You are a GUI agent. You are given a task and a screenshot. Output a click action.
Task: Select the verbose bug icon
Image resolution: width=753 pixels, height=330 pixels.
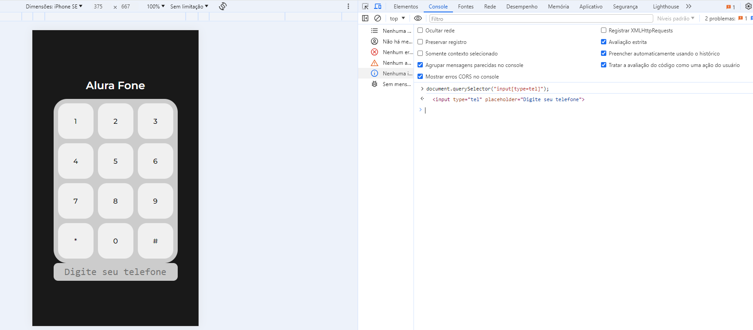375,84
